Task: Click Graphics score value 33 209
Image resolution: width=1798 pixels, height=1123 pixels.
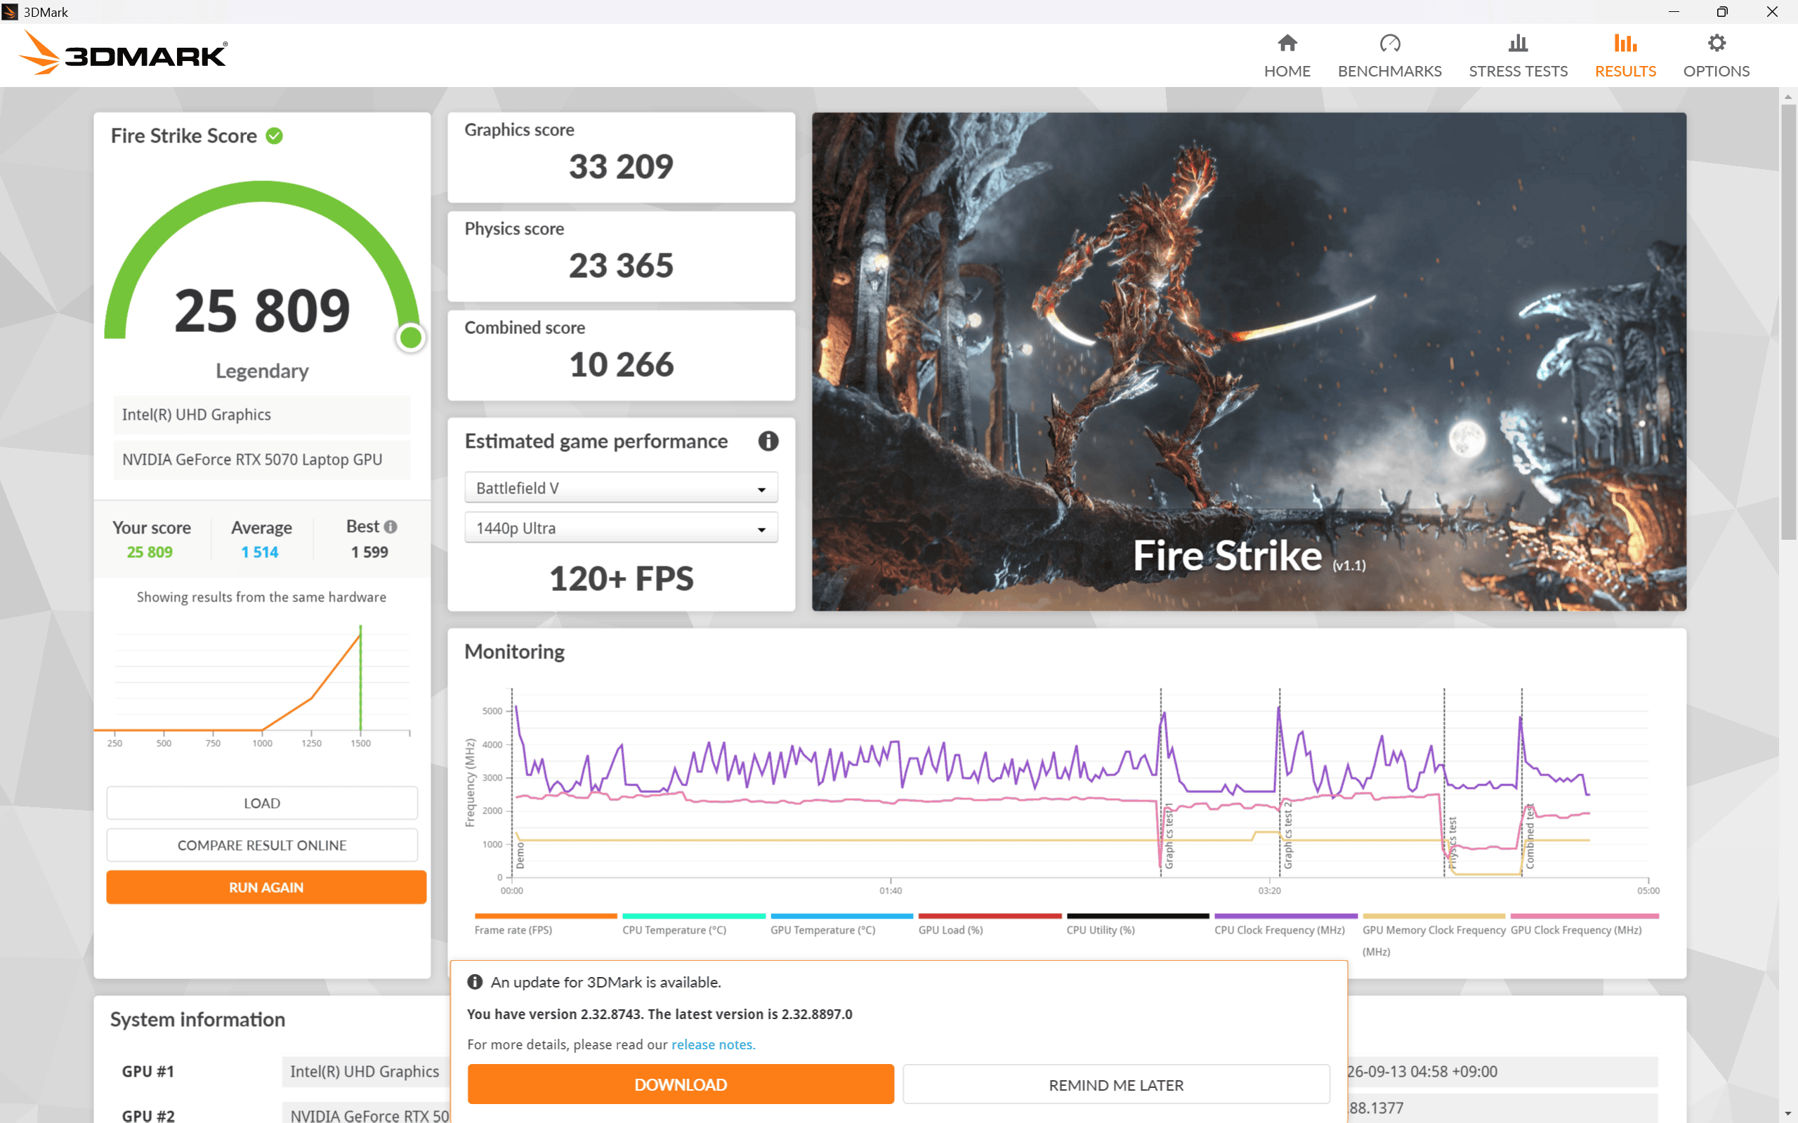Action: (x=621, y=166)
